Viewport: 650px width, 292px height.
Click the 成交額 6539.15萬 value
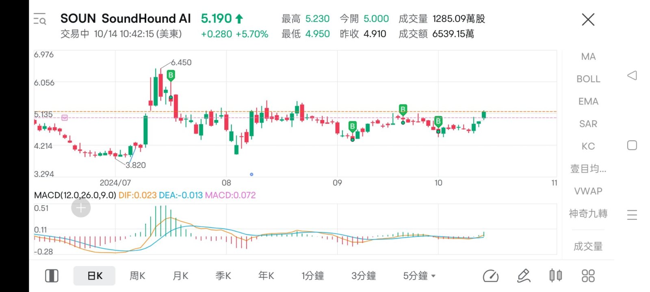click(x=436, y=34)
